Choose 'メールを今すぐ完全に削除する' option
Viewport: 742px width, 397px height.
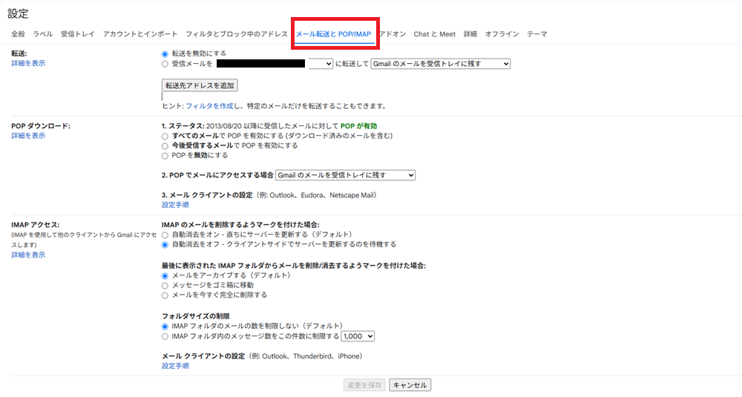[165, 295]
